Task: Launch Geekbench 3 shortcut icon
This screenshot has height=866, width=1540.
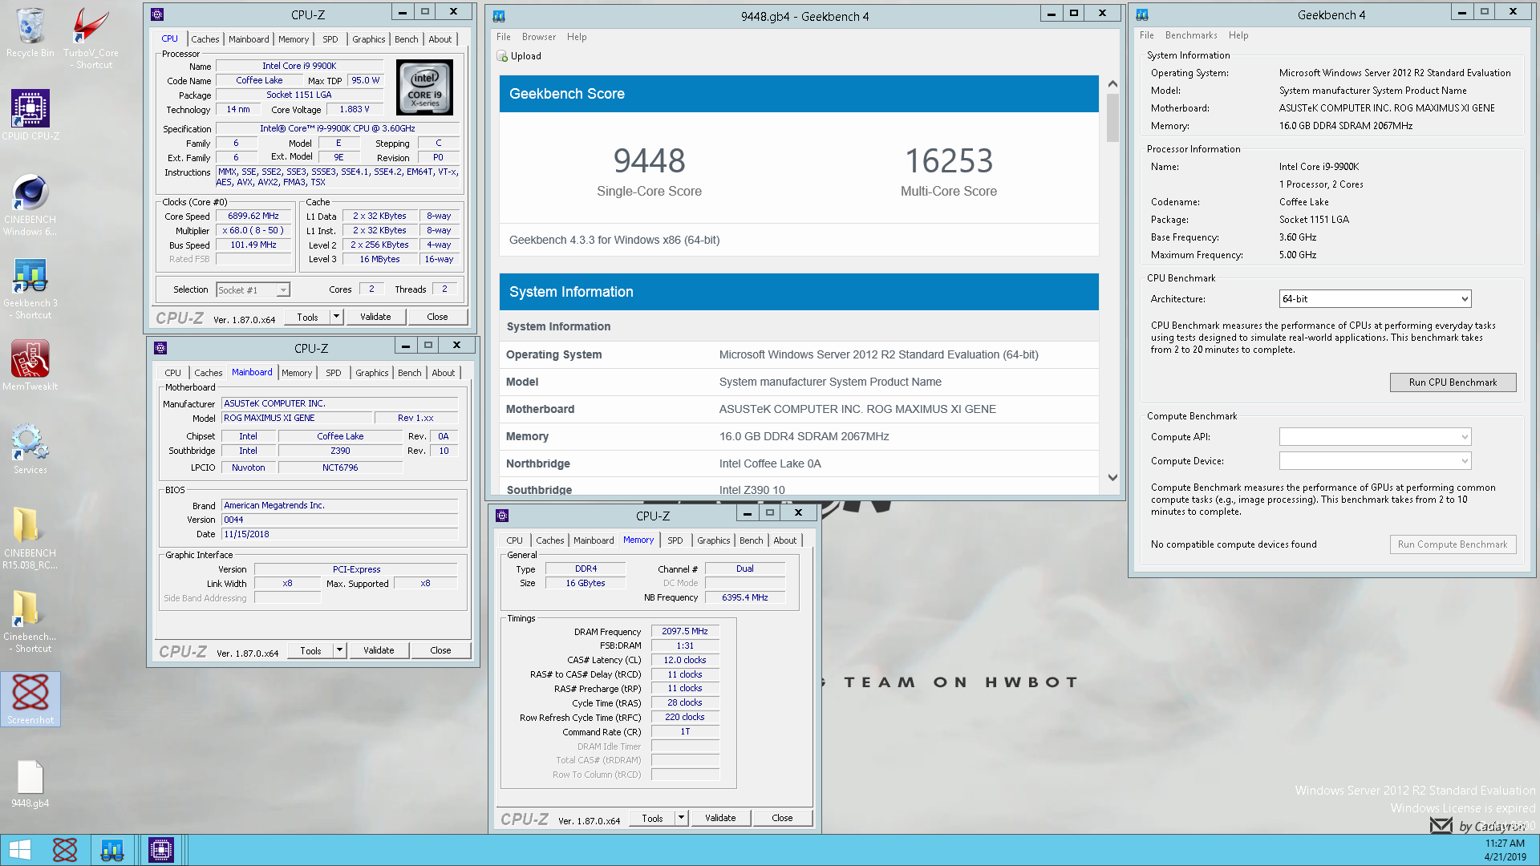Action: pos(30,289)
